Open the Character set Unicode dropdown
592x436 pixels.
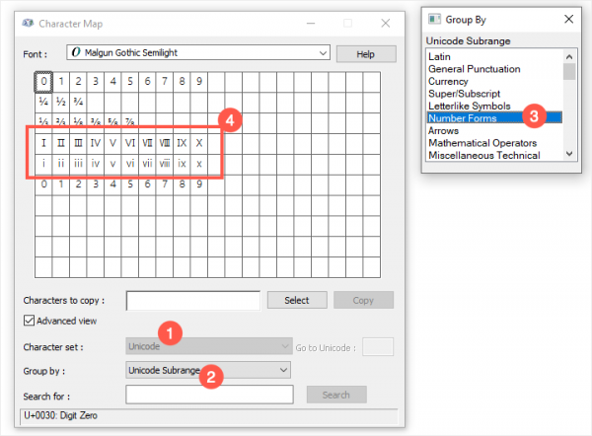pyautogui.click(x=209, y=346)
